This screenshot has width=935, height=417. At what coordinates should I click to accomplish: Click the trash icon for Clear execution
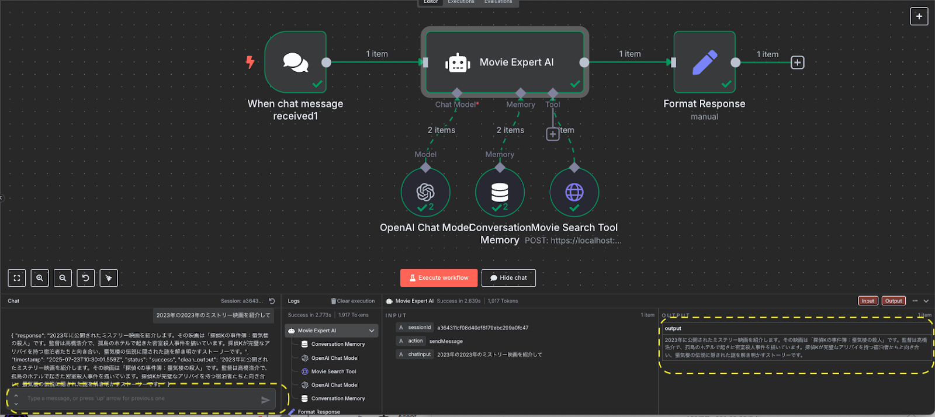[334, 301]
